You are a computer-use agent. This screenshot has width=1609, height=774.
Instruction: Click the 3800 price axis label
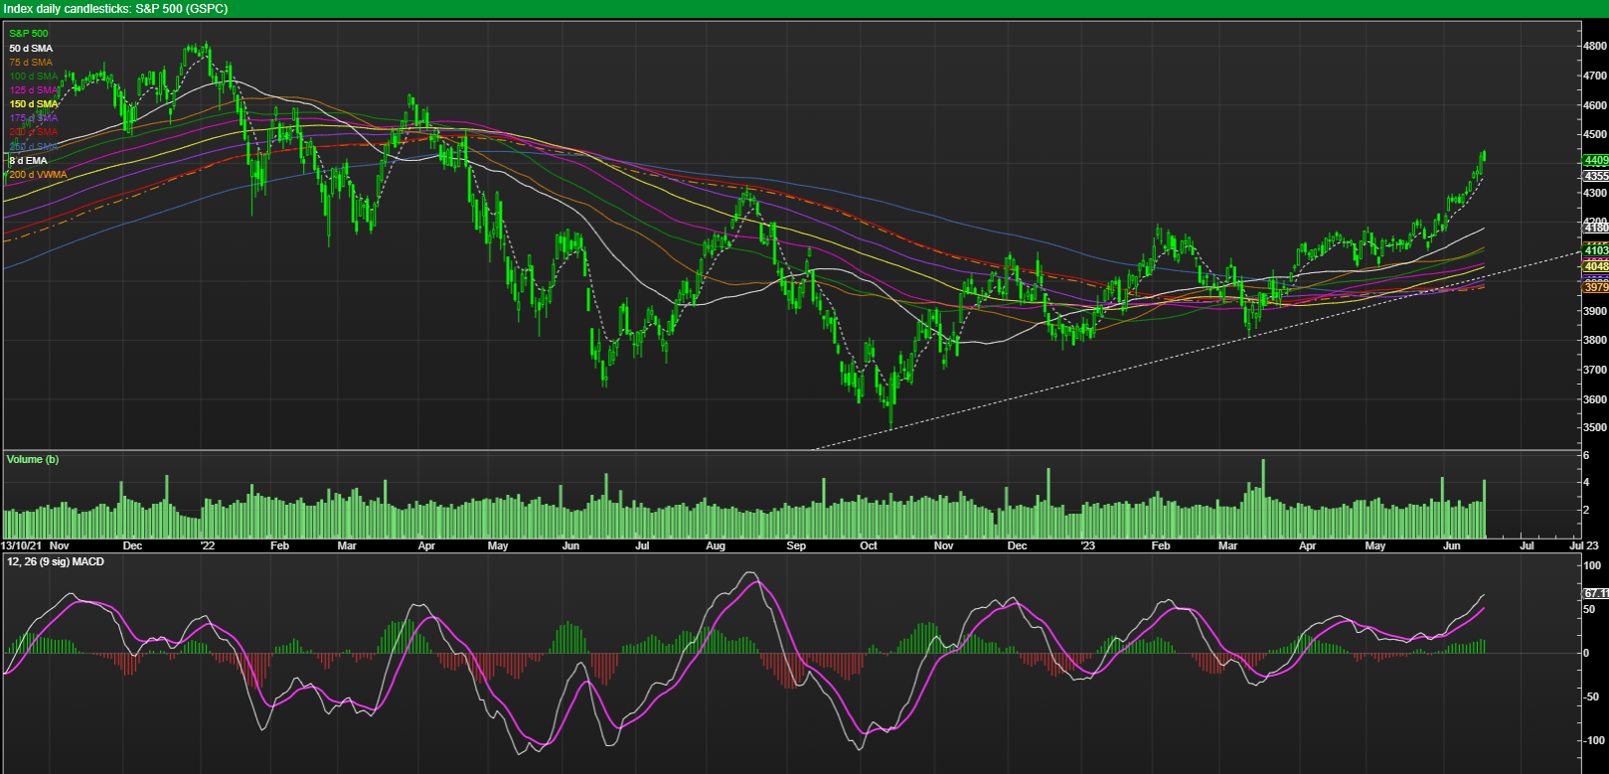point(1595,340)
